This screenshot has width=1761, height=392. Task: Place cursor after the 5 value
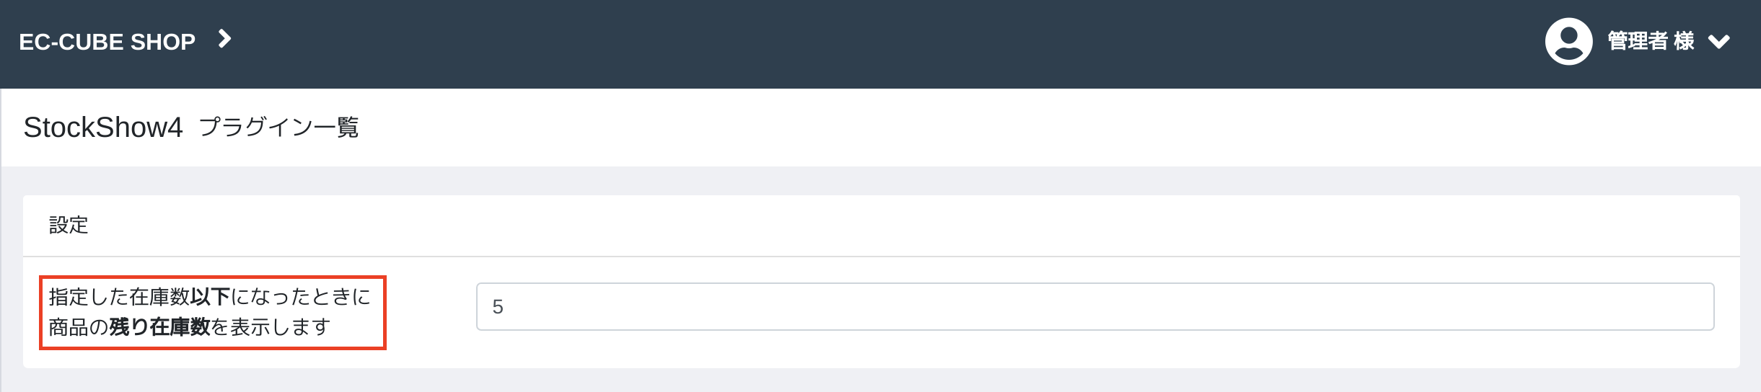505,307
